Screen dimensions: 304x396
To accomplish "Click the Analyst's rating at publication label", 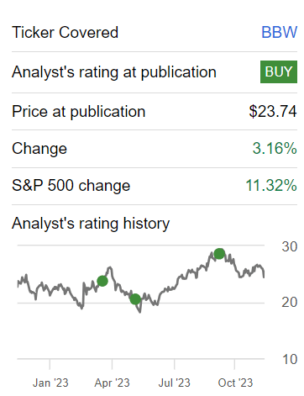I will [x=114, y=72].
